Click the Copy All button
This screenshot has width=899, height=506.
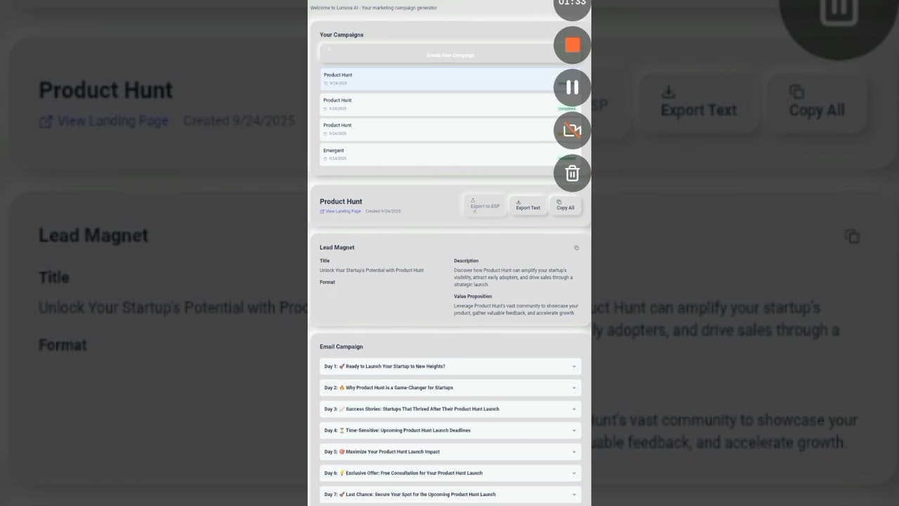(565, 205)
